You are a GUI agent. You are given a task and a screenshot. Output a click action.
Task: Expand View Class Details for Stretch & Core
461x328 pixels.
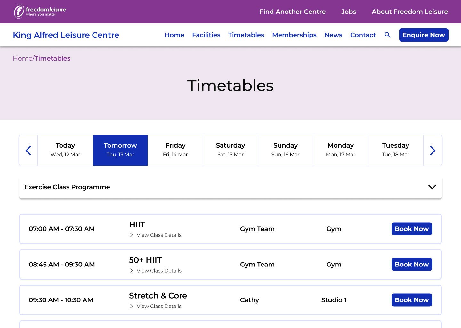pos(156,306)
